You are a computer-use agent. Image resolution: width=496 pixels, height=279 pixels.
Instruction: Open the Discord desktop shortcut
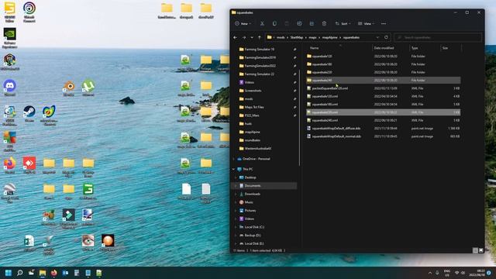click(9, 88)
